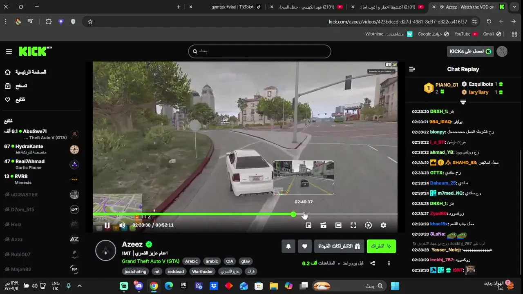Open the Chrome tab search dropdown
Image resolution: width=523 pixels, height=294 pixels.
click(514, 7)
